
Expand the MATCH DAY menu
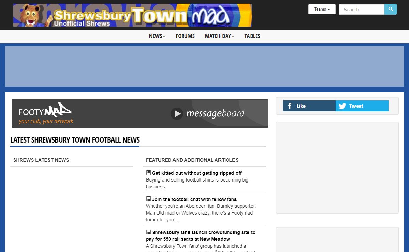pos(219,36)
